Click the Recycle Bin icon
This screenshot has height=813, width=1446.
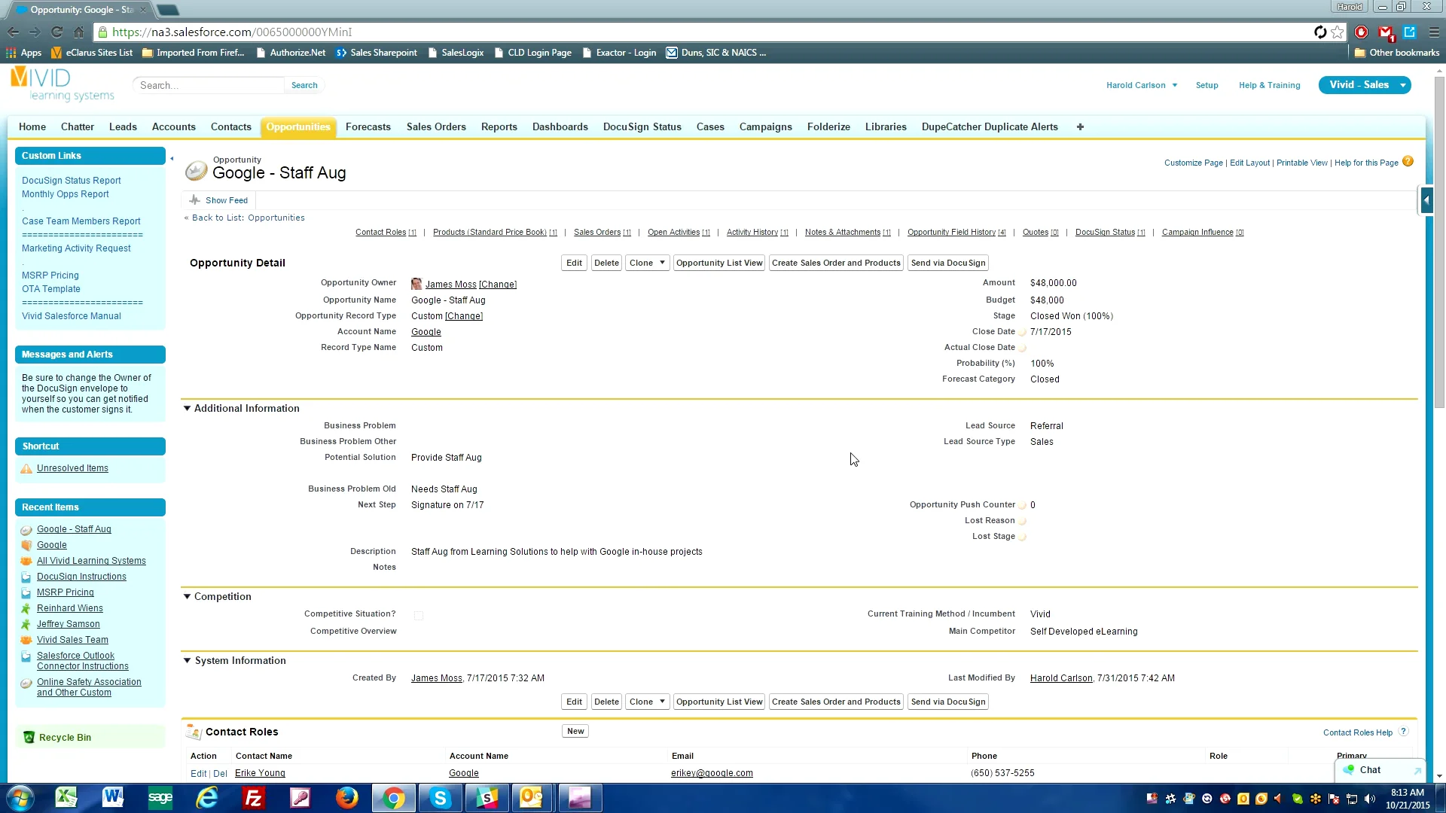29,738
